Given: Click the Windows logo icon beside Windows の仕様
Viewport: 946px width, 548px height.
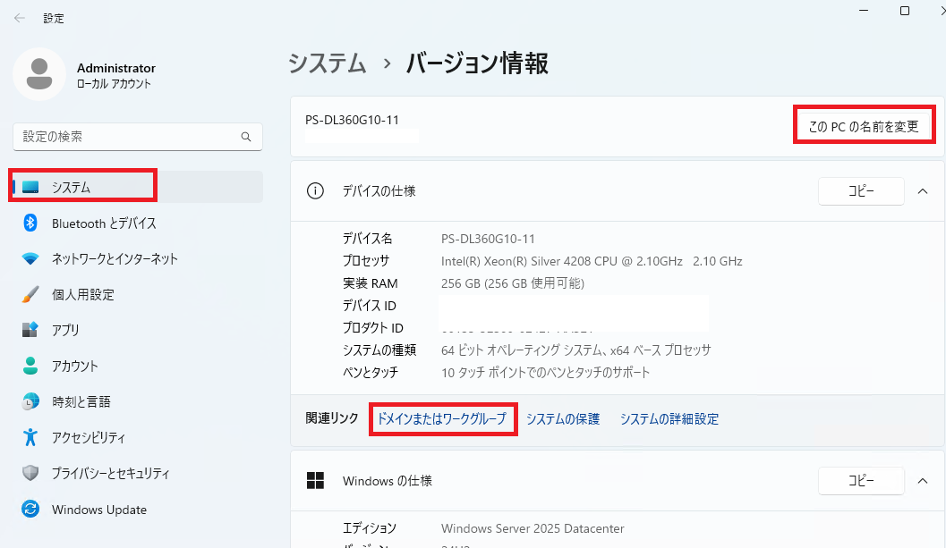Looking at the screenshot, I should pos(316,480).
